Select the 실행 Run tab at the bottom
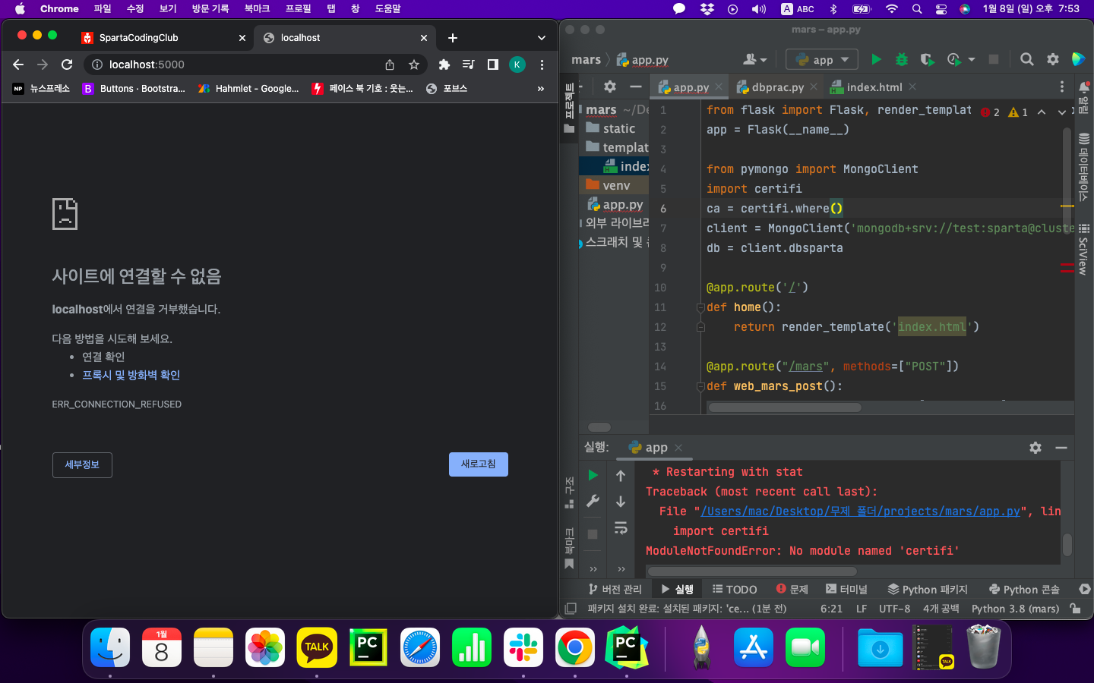 tap(677, 589)
